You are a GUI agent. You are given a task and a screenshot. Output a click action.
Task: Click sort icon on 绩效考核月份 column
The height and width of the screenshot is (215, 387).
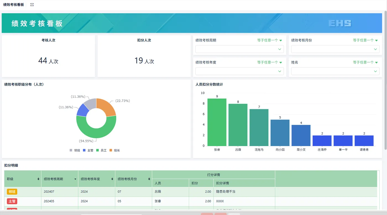149,179
